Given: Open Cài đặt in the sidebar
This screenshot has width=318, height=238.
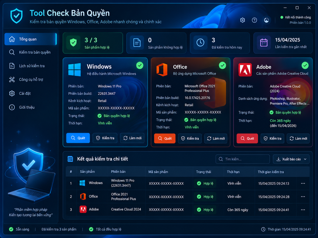Looking at the screenshot, I should [30, 93].
